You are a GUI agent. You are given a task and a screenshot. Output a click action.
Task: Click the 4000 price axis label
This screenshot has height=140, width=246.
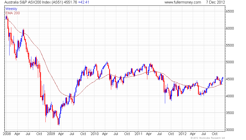tap(230, 96)
